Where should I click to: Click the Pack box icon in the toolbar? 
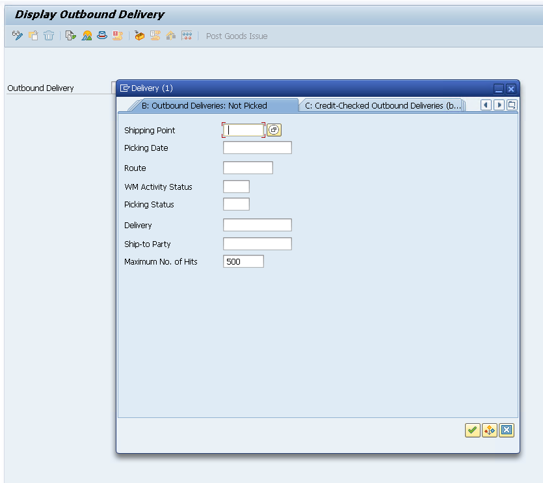click(x=139, y=36)
